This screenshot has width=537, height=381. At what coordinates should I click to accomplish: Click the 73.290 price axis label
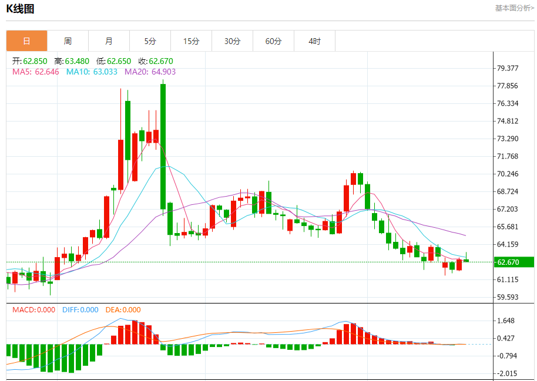[x=508, y=139]
